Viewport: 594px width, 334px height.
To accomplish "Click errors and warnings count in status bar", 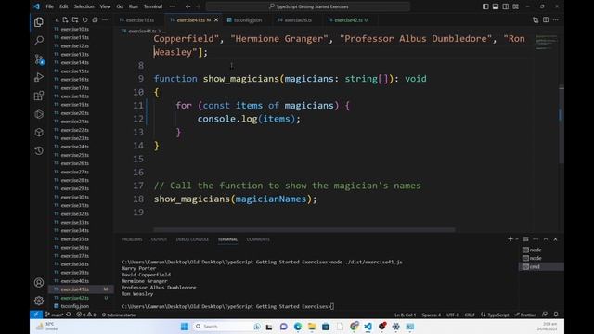I will 86,315.
